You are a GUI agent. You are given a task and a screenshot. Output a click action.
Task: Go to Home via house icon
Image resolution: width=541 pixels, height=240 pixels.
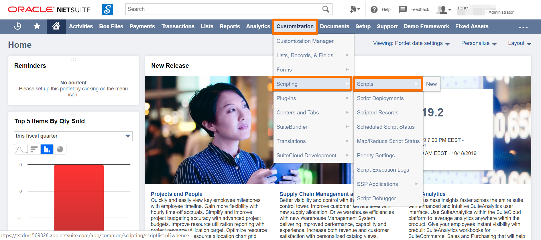click(56, 26)
